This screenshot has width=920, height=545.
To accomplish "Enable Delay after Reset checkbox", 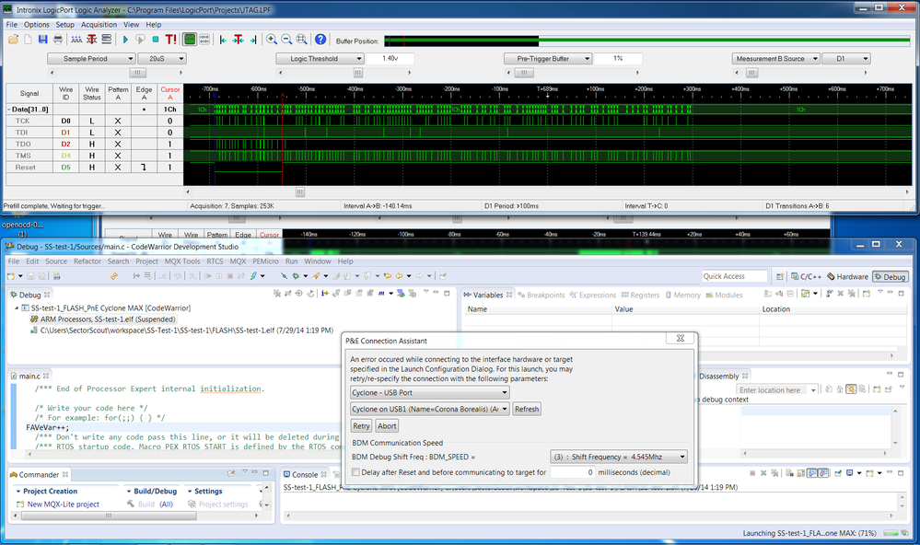I will coord(355,472).
